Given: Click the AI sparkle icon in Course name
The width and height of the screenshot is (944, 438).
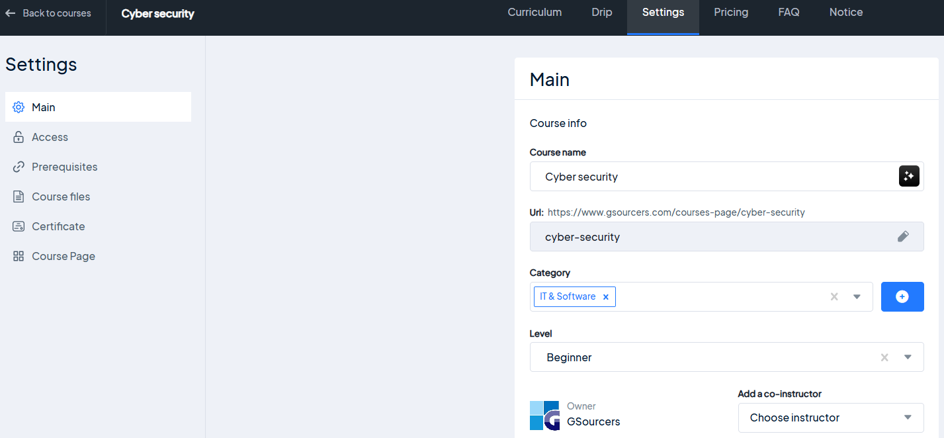Looking at the screenshot, I should (x=909, y=177).
